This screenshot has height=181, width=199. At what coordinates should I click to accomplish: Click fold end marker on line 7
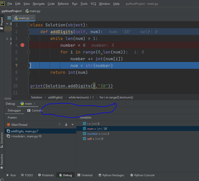tap(29, 66)
